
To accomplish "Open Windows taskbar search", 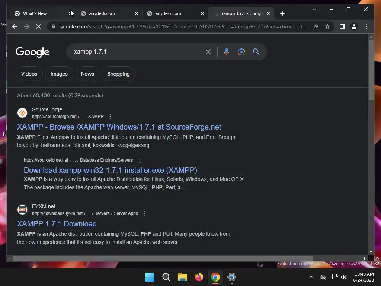I will (166, 277).
